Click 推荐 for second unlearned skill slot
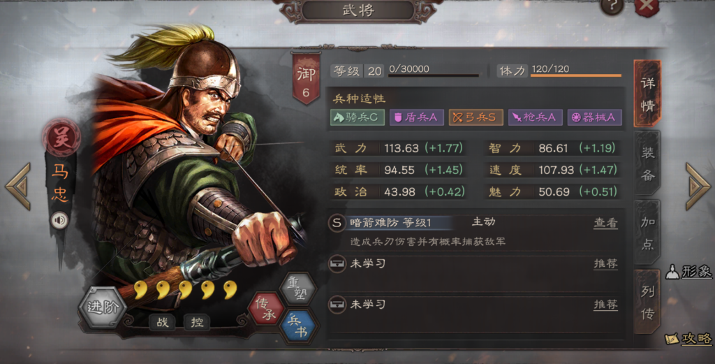This screenshot has width=715, height=364. point(605,304)
